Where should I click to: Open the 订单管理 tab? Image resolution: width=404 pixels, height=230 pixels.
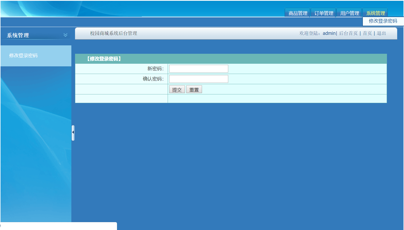coord(323,13)
